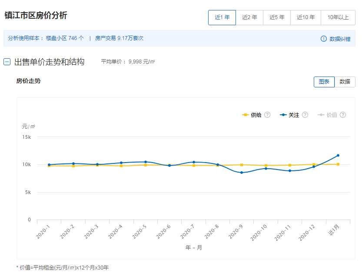
Task: Toggle the 价值 series visibility
Action: 332,115
